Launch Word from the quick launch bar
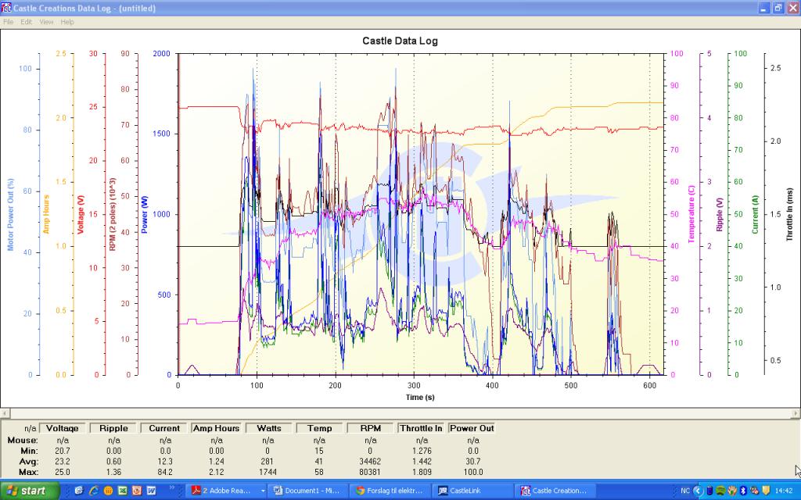The width and height of the screenshot is (801, 500). tap(151, 491)
